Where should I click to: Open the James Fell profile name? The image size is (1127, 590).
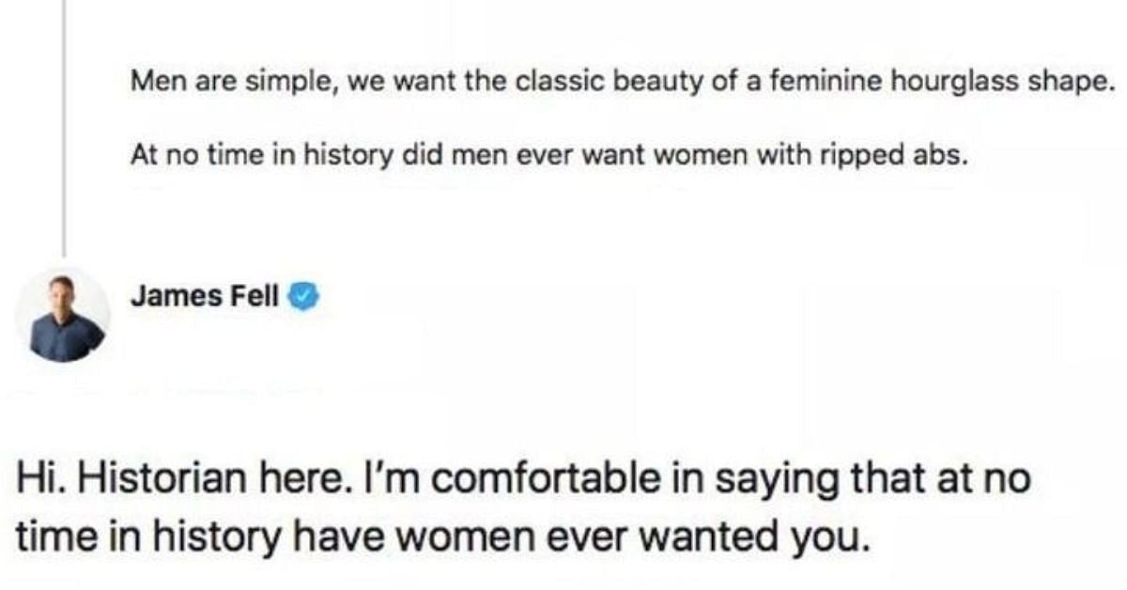[x=205, y=297]
